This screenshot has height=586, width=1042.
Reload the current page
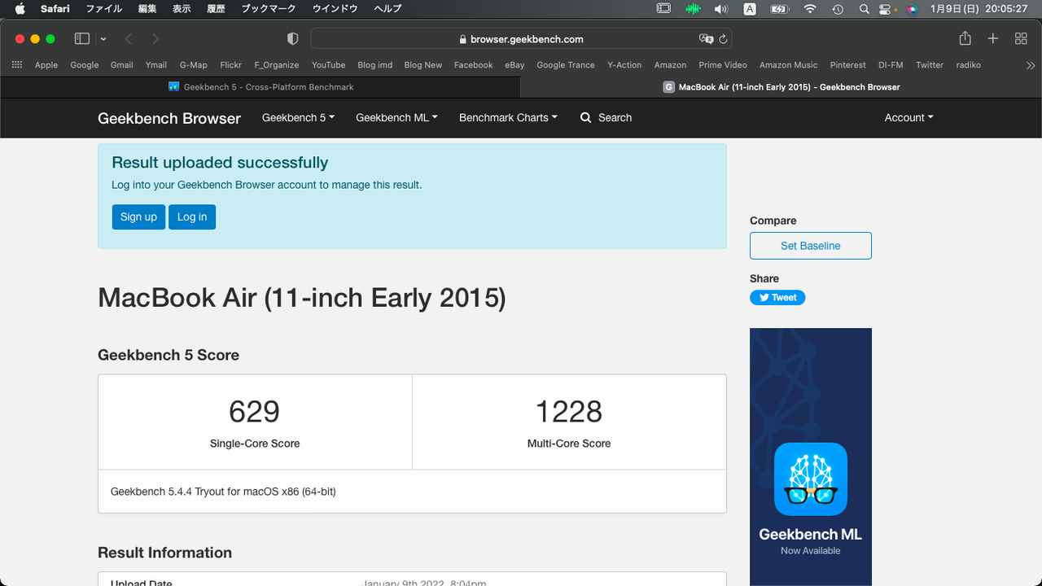click(x=723, y=38)
